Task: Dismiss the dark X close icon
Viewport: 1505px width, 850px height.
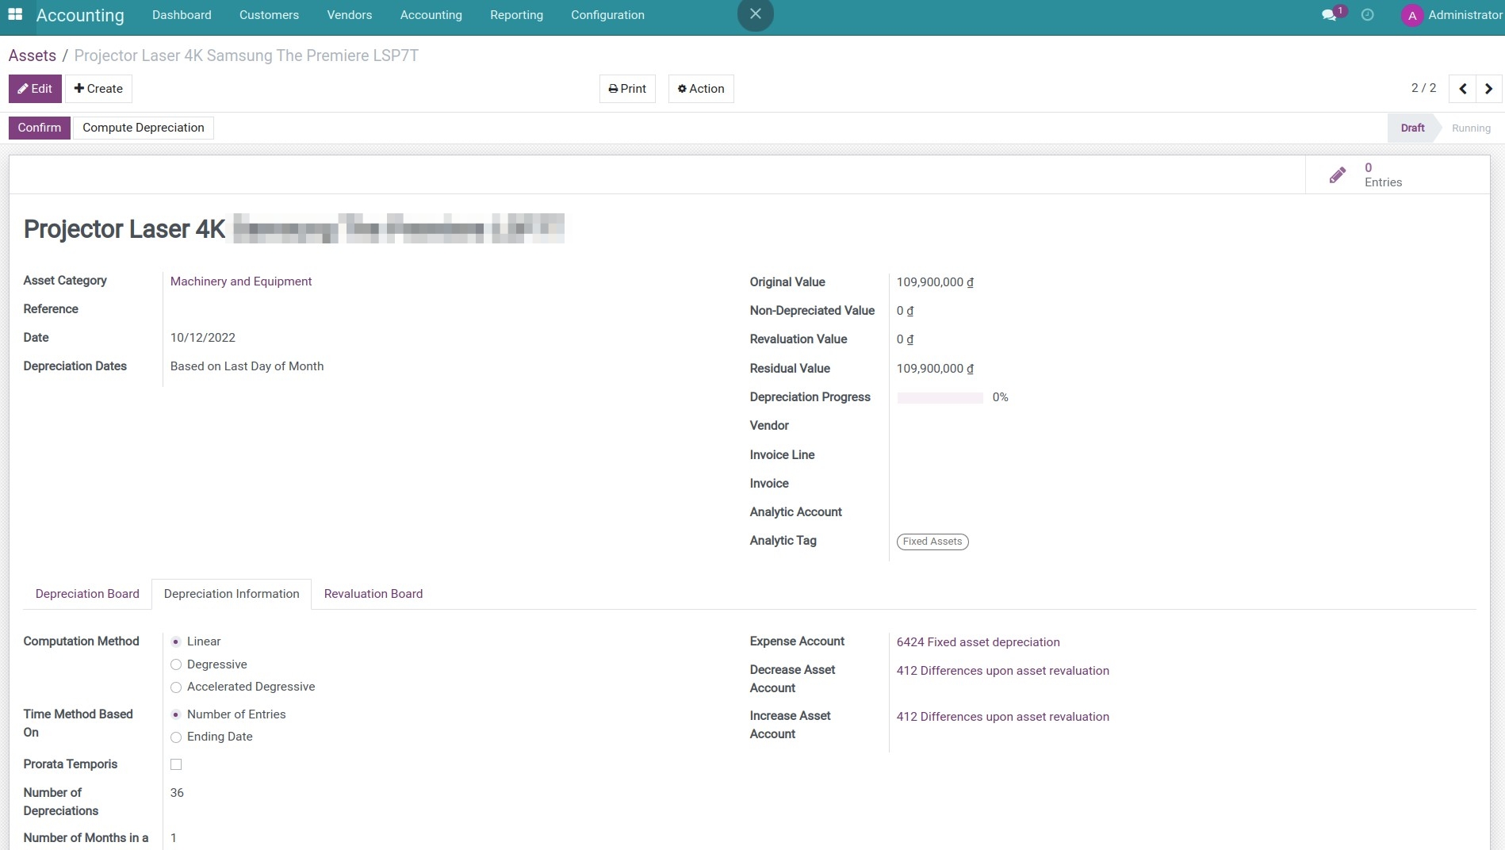Action: click(x=755, y=13)
